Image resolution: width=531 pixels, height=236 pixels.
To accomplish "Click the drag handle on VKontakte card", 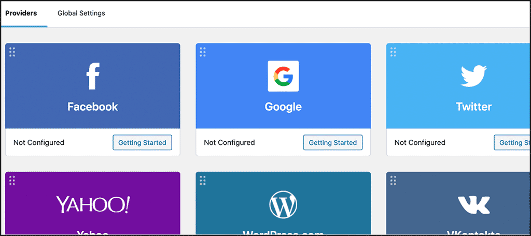I will coord(393,180).
